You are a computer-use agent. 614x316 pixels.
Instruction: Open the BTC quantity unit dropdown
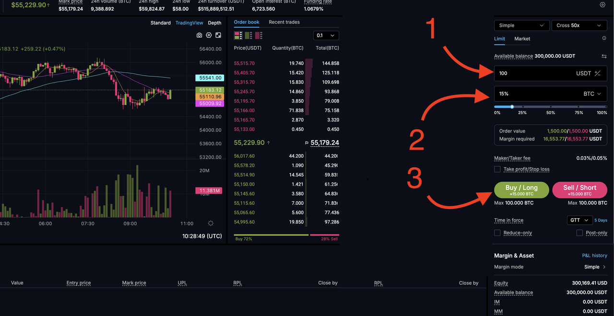[x=592, y=94]
